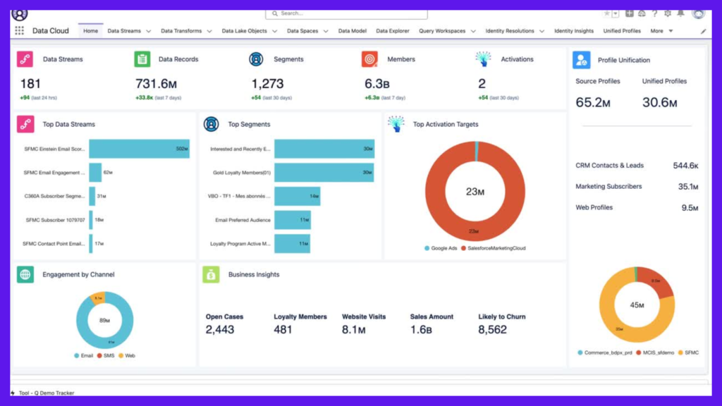Click the green Data Records icon
The height and width of the screenshot is (406, 722).
(142, 59)
